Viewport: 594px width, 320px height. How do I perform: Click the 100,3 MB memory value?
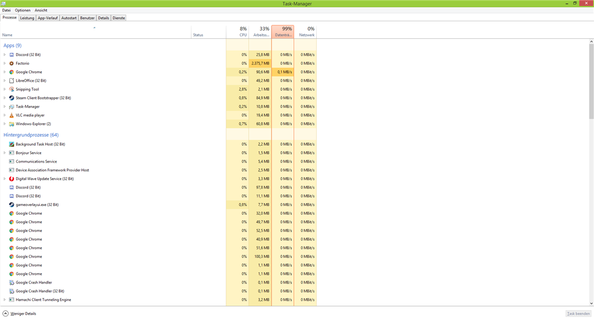pyautogui.click(x=262, y=257)
